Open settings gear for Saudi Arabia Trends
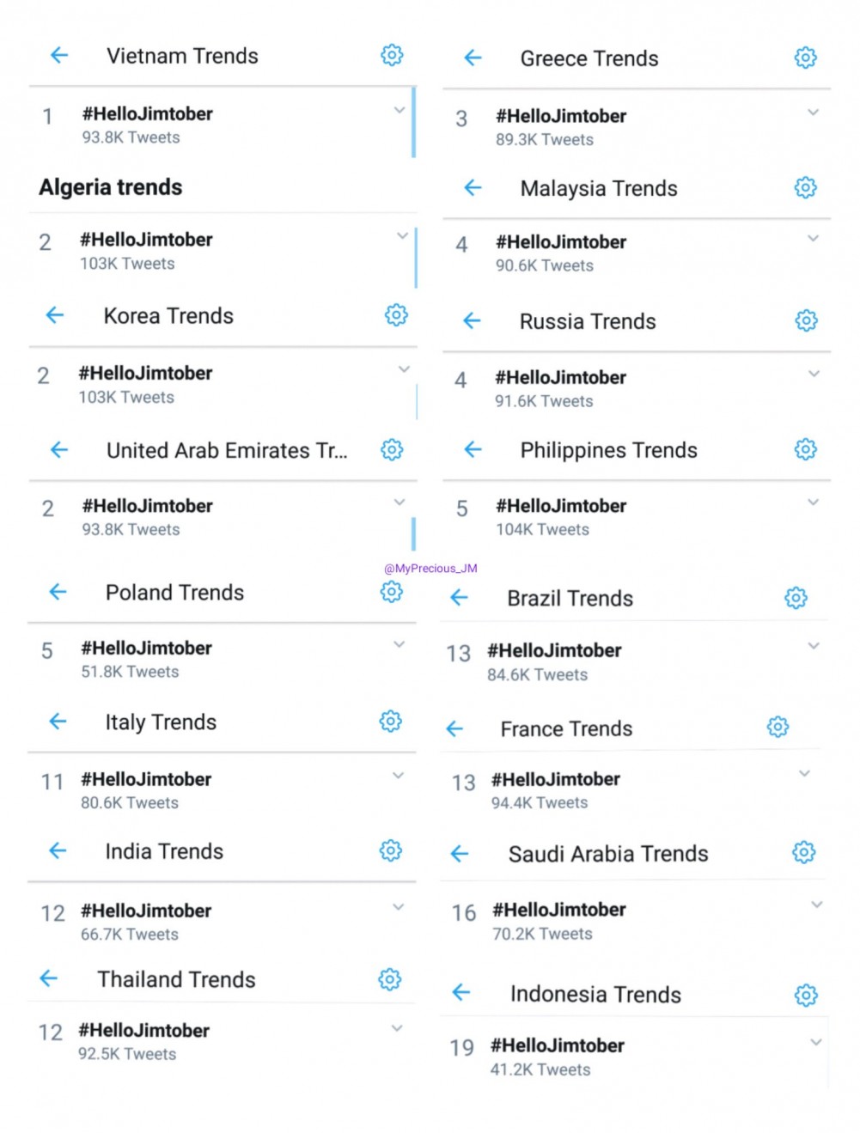This screenshot has height=1133, width=860. 803,852
